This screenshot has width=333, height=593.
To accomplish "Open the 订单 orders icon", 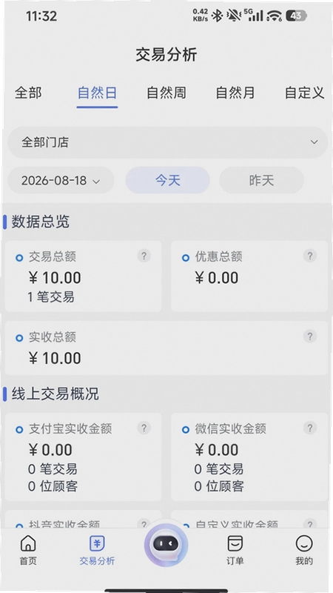I will [235, 543].
